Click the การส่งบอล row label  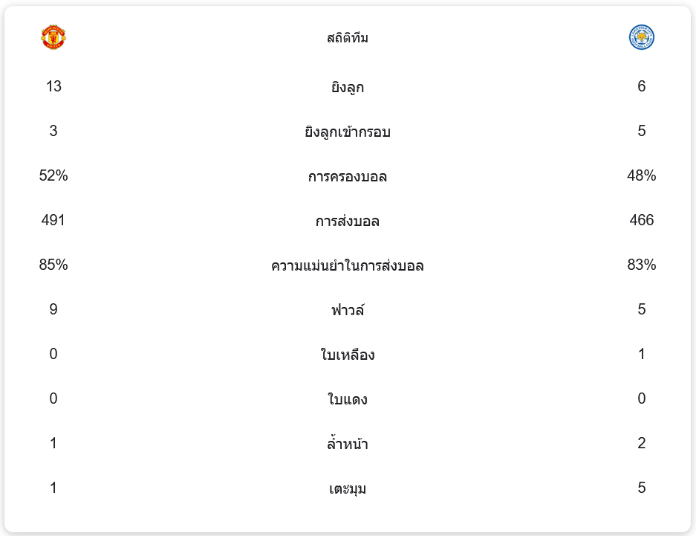(x=348, y=222)
